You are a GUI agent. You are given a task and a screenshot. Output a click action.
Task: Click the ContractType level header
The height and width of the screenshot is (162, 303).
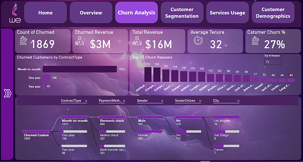71,101
